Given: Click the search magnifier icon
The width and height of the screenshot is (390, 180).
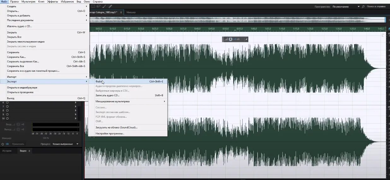Looking at the screenshot, I should [x=363, y=6].
